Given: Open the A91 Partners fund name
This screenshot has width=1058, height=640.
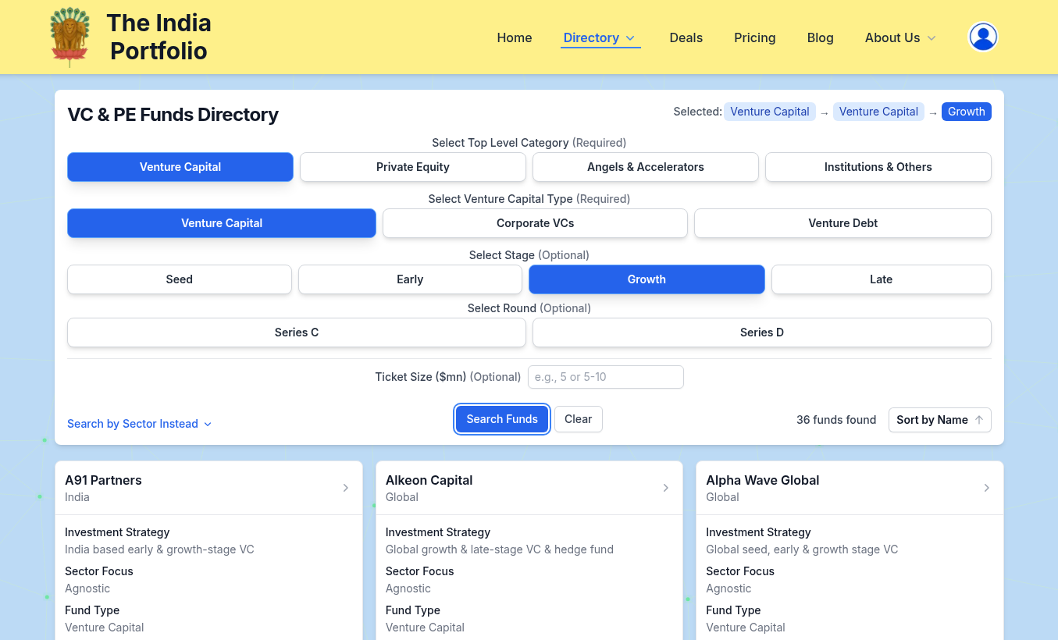Looking at the screenshot, I should 103,480.
